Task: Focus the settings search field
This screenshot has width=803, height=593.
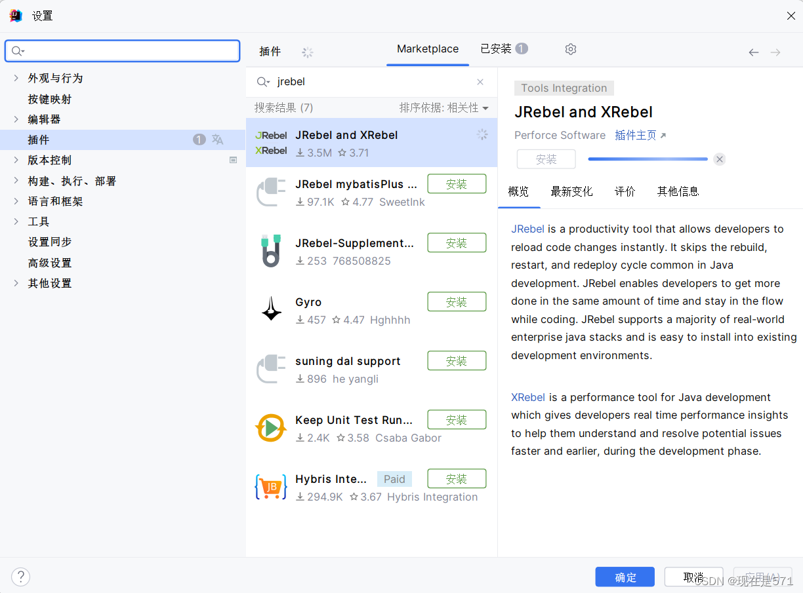Action: (x=122, y=51)
